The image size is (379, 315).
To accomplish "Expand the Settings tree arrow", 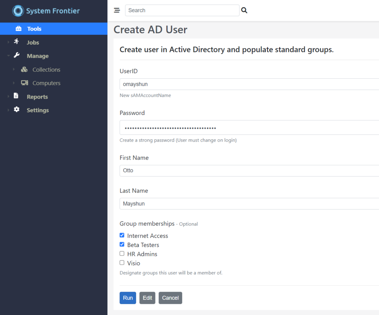I will pos(8,110).
